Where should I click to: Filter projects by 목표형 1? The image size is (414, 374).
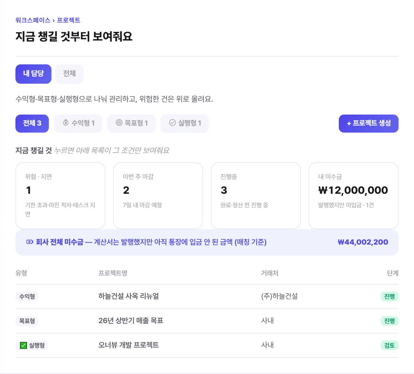(x=131, y=124)
